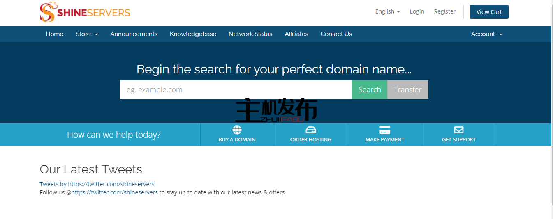Image resolution: width=553 pixels, height=219 pixels.
Task: Click the globe icon for Buy a Domain
Action: tap(237, 130)
